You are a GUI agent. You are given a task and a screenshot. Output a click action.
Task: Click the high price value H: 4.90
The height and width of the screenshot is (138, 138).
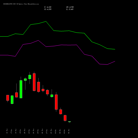coord(70,7)
